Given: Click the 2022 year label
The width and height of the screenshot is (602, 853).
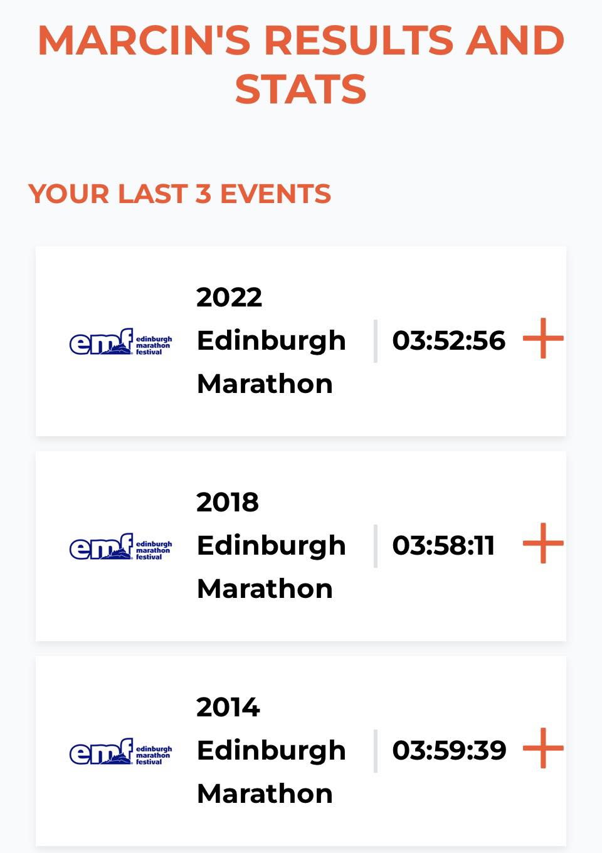Looking at the screenshot, I should click(x=229, y=297).
